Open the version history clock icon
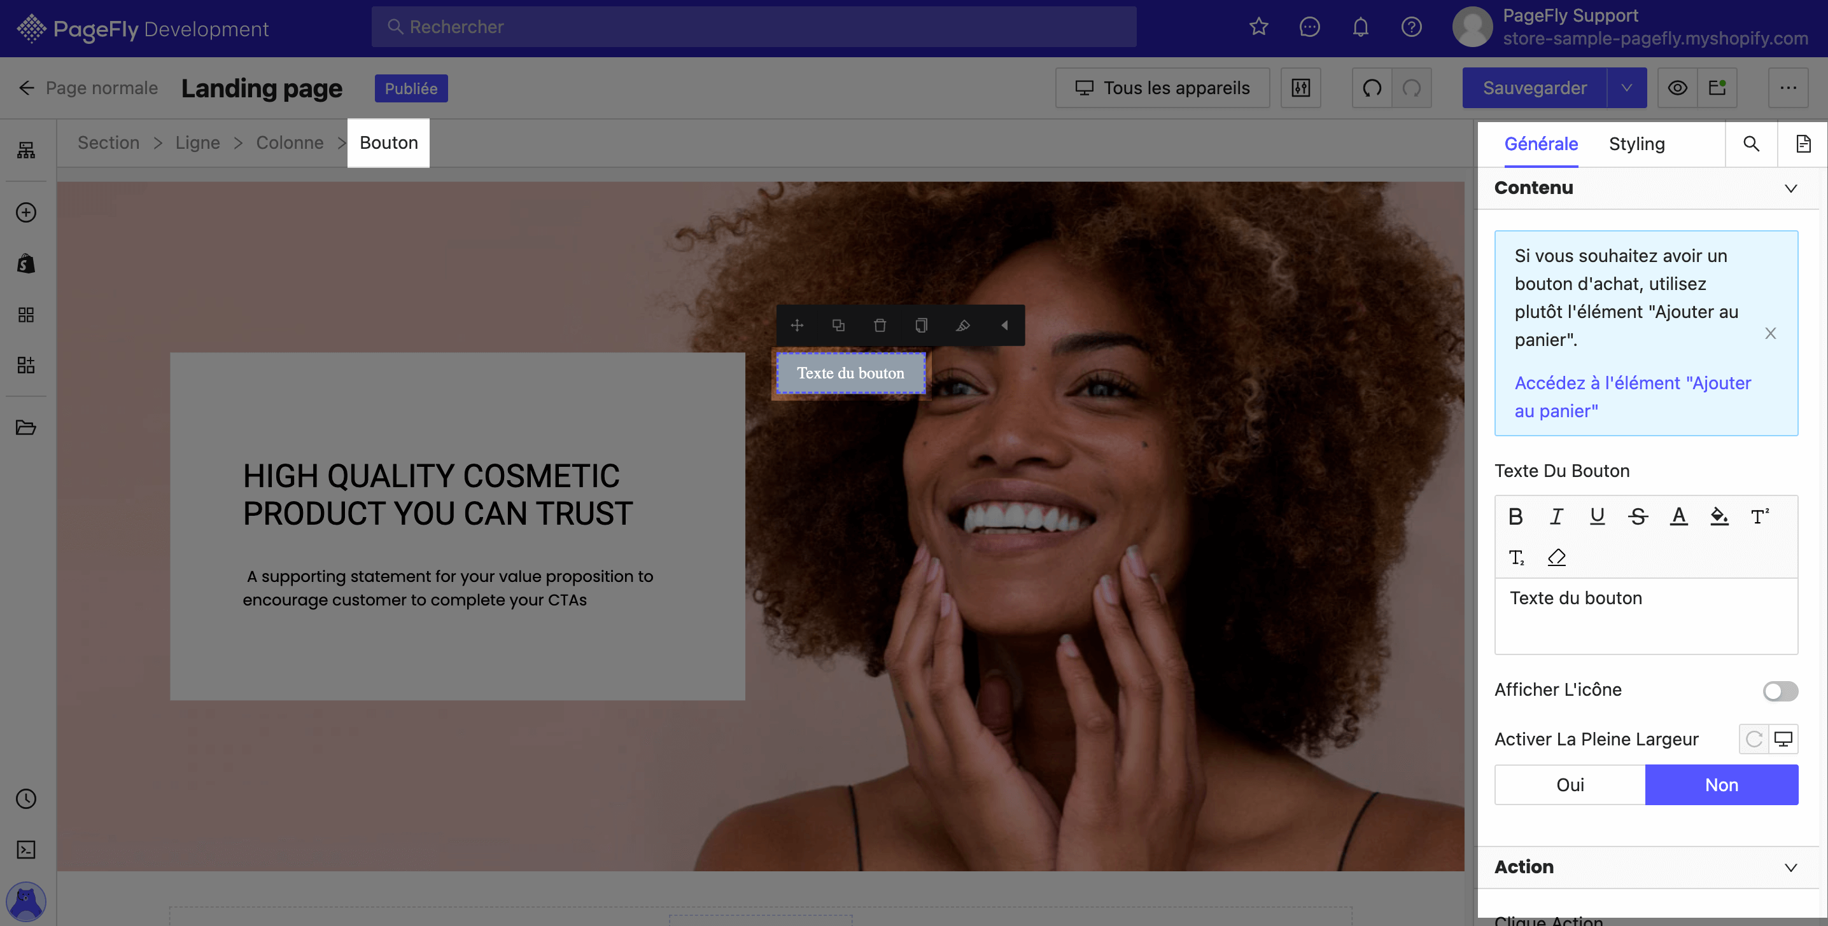Viewport: 1828px width, 926px height. tap(26, 799)
